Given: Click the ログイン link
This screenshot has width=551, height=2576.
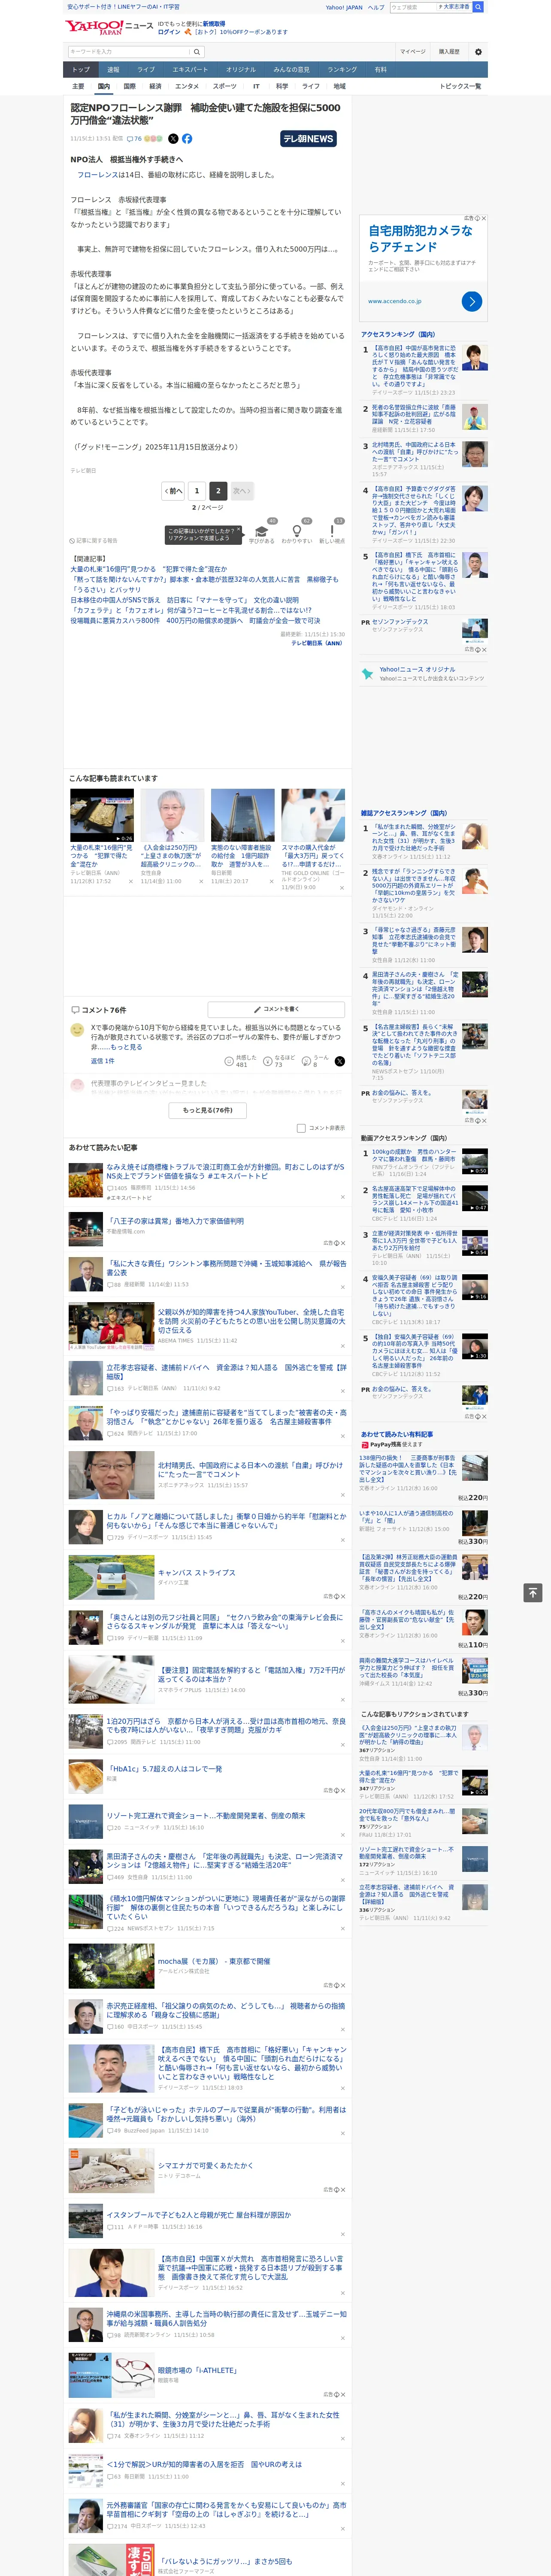Looking at the screenshot, I should (169, 32).
